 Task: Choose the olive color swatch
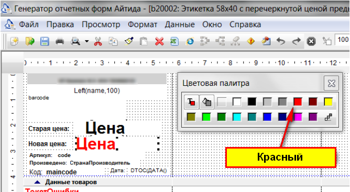tap(191, 117)
